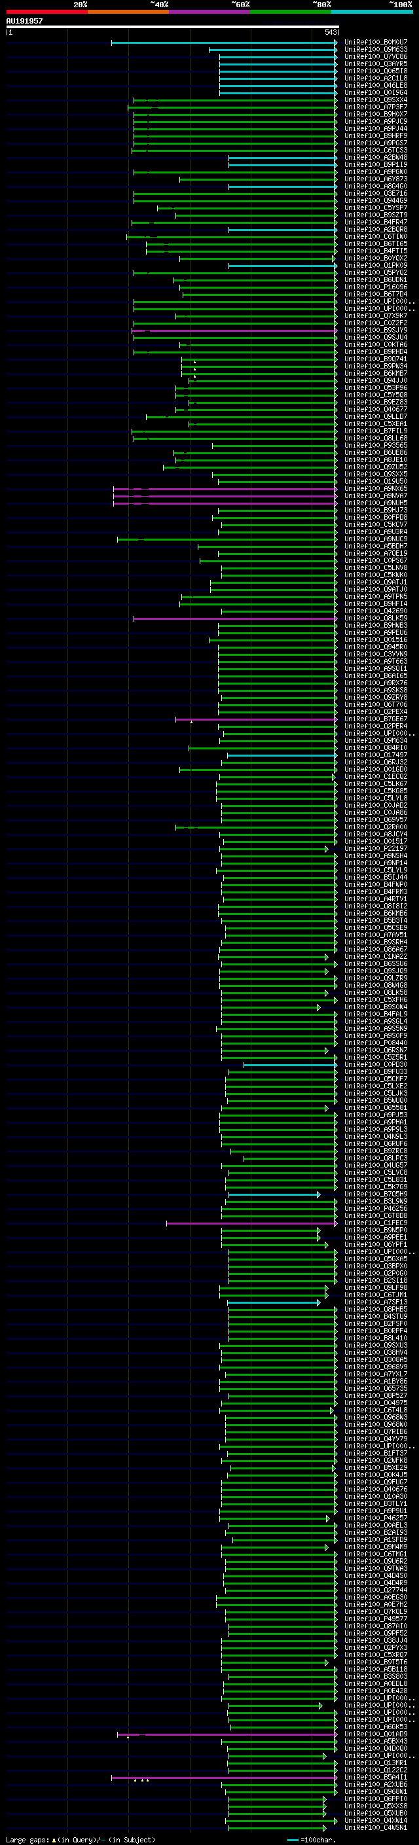
Task: Select the UniRef100_A7P3F7 label
Action: tap(375, 107)
